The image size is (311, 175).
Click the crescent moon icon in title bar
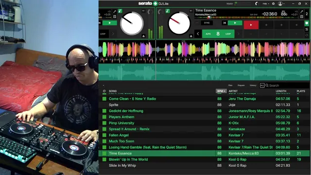(x=257, y=3)
